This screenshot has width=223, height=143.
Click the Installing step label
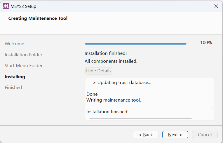(15, 77)
